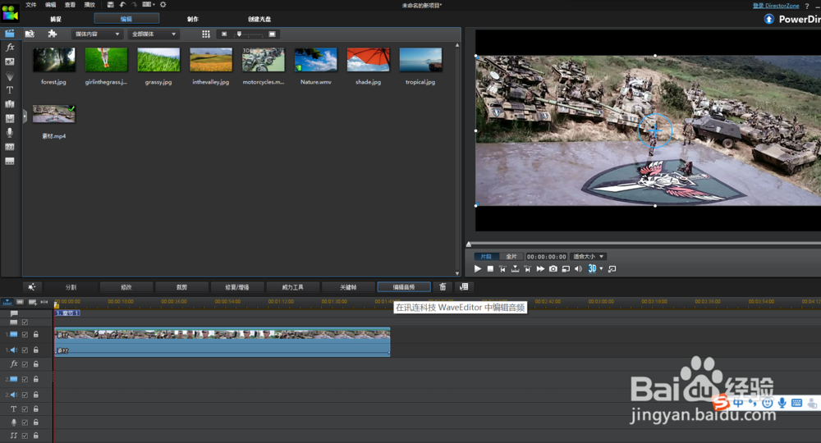Image resolution: width=821 pixels, height=443 pixels.
Task: Switch to the 创建光盘 tab
Action: point(259,19)
